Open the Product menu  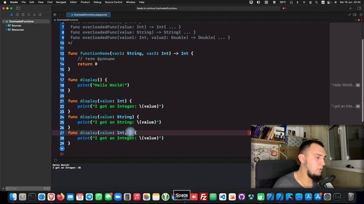tap(85, 2)
